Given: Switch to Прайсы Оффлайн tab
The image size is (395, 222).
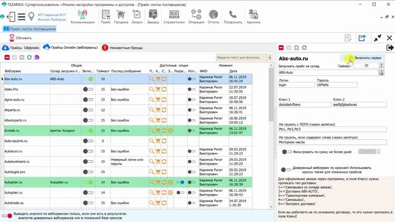Looking at the screenshot, I should 21,47.
